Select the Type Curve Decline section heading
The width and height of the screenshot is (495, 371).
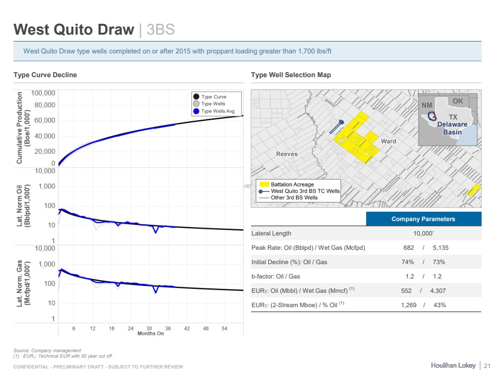pos(45,75)
